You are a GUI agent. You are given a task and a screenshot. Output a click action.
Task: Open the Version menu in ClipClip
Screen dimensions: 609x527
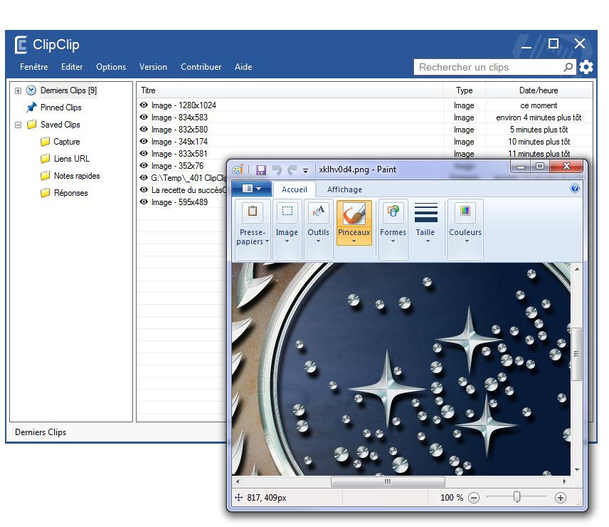pyautogui.click(x=154, y=67)
